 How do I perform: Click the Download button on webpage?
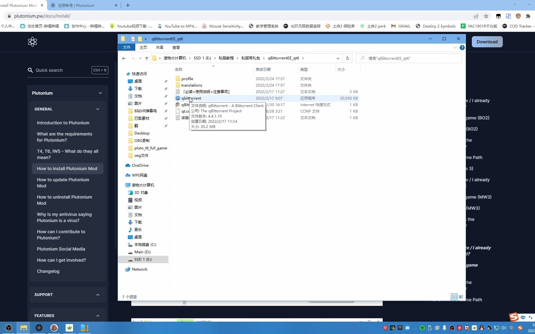point(487,42)
